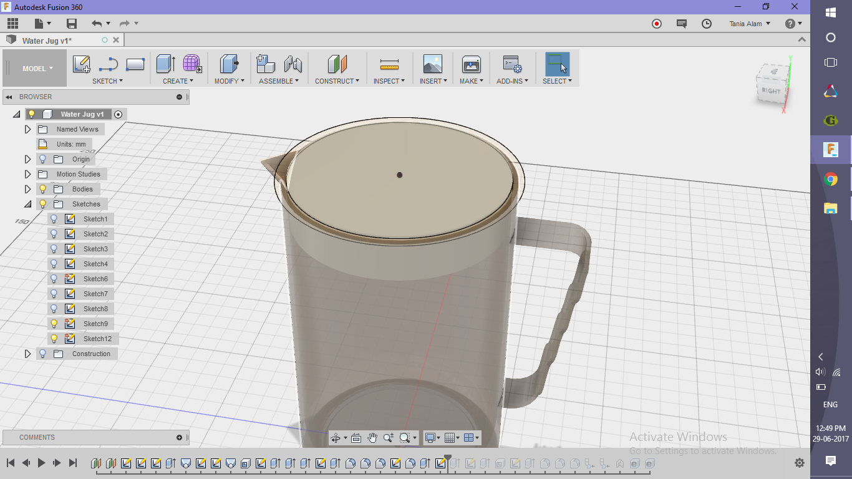This screenshot has height=479, width=852.
Task: Open the CONSTRUCT menu
Action: pyautogui.click(x=337, y=81)
